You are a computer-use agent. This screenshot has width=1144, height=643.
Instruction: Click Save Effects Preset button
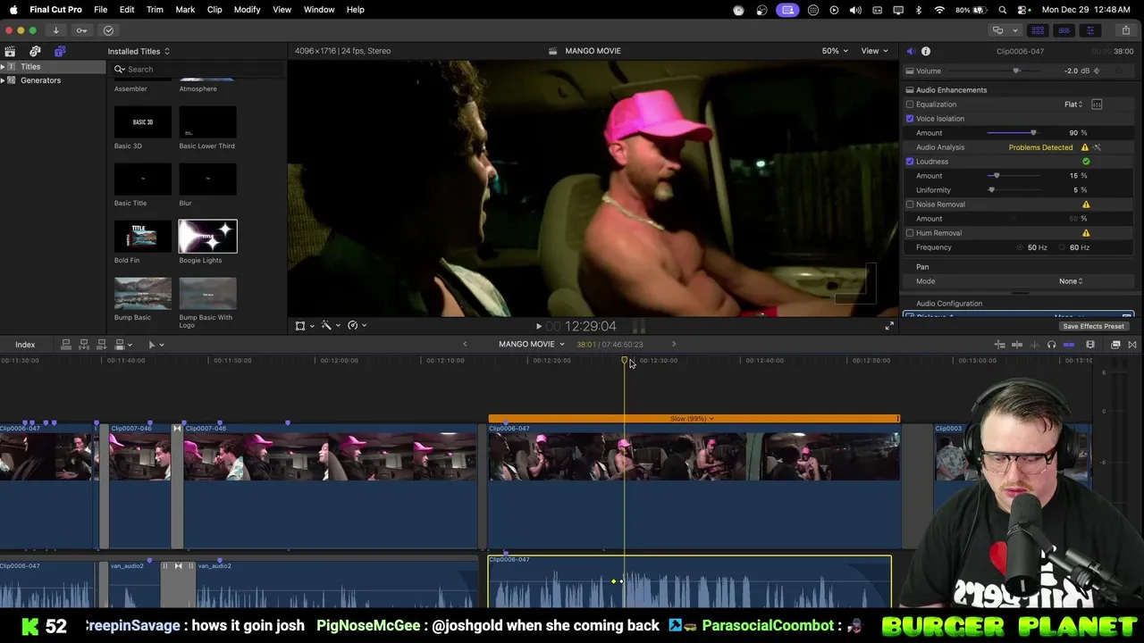click(1093, 326)
